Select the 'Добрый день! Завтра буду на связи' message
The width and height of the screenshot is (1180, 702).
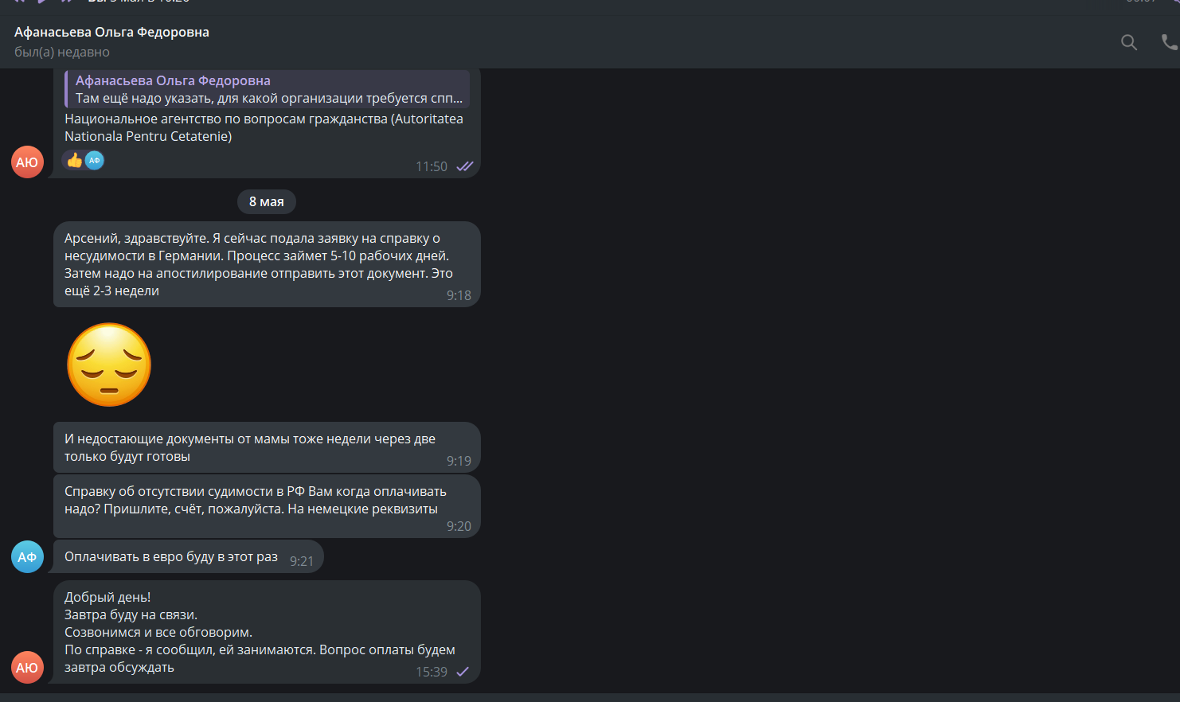click(267, 632)
